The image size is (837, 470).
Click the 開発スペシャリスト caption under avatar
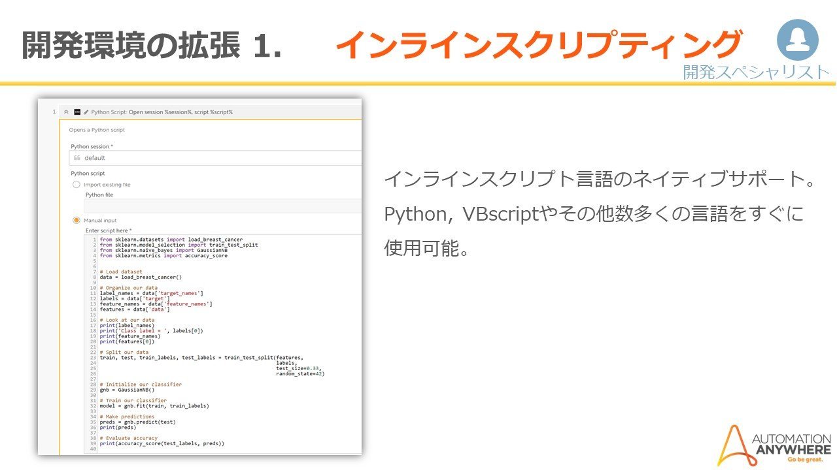[x=757, y=72]
